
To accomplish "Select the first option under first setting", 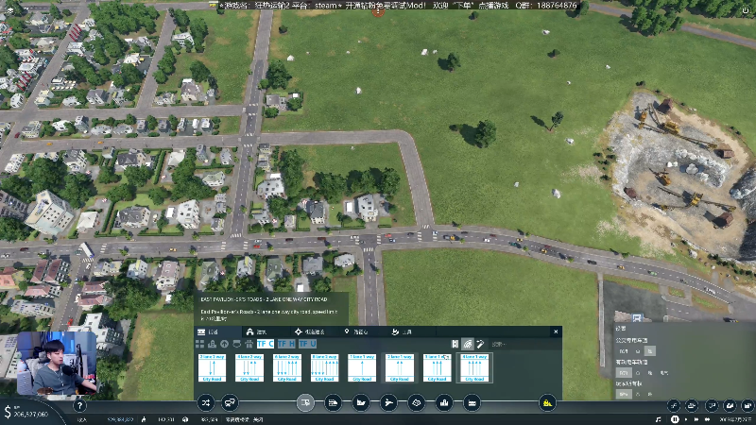I will 624,350.
